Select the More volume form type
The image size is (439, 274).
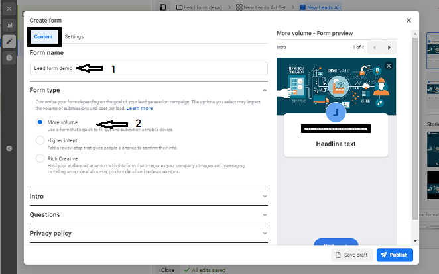[40, 122]
